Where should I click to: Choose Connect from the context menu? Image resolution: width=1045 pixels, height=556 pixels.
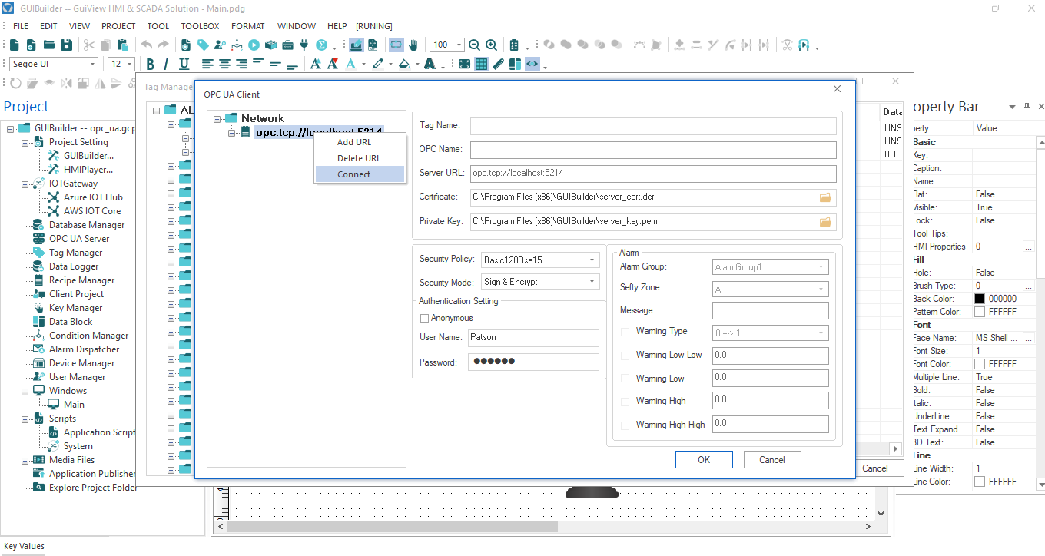pos(360,174)
